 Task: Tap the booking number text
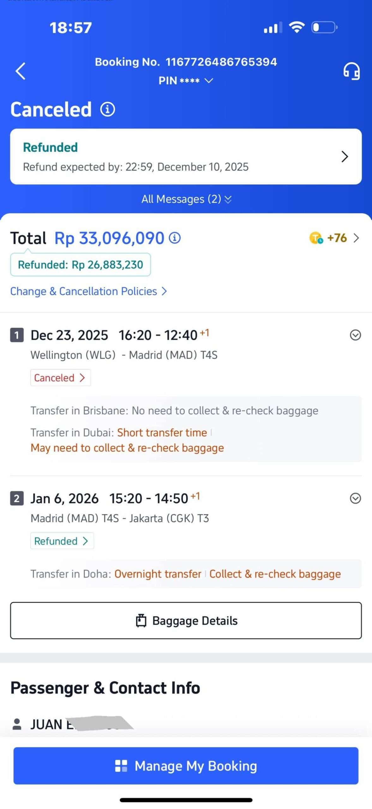coord(186,62)
